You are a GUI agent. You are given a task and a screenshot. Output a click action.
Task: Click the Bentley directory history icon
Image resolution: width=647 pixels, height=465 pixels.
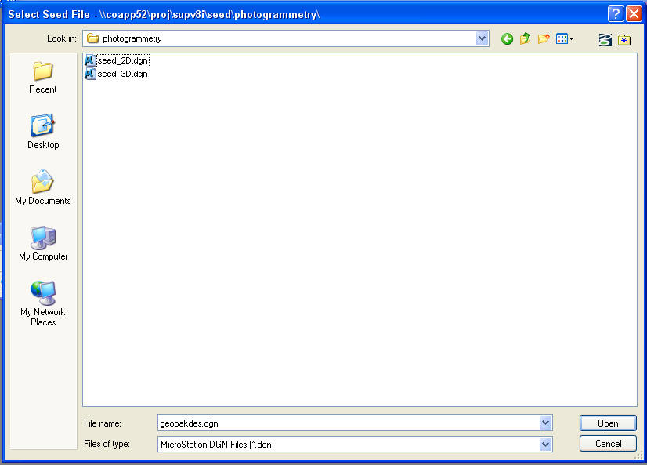[x=605, y=39]
